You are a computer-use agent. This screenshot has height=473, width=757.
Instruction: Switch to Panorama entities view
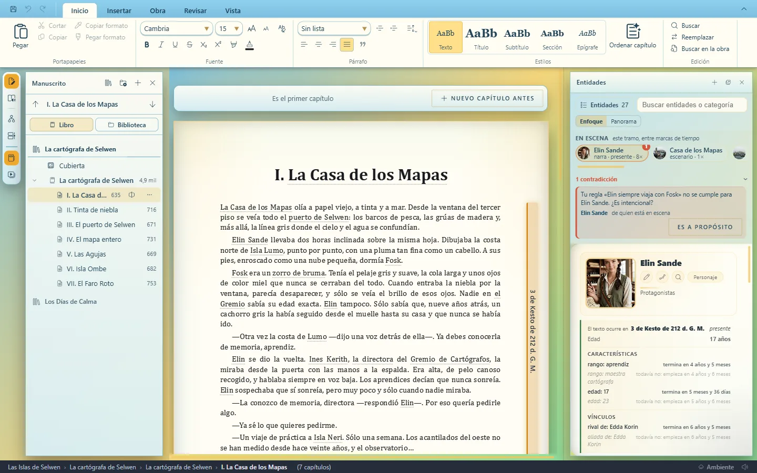pyautogui.click(x=623, y=121)
